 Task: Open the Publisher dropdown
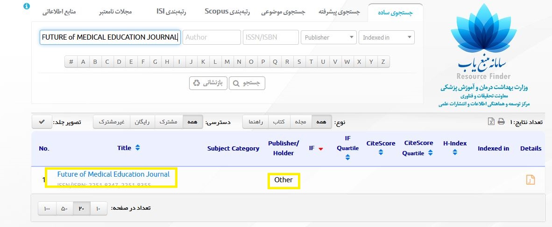click(x=328, y=37)
